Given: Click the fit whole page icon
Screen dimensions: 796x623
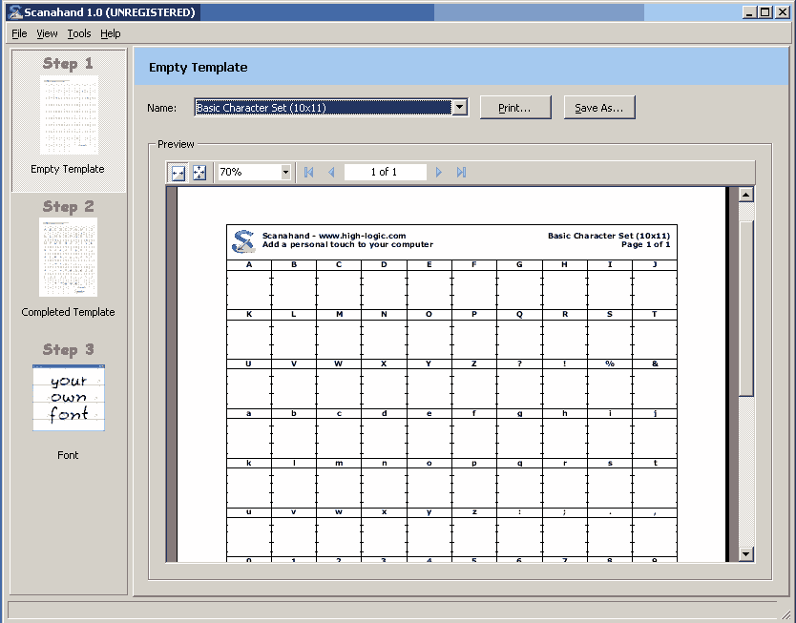Looking at the screenshot, I should tap(199, 173).
